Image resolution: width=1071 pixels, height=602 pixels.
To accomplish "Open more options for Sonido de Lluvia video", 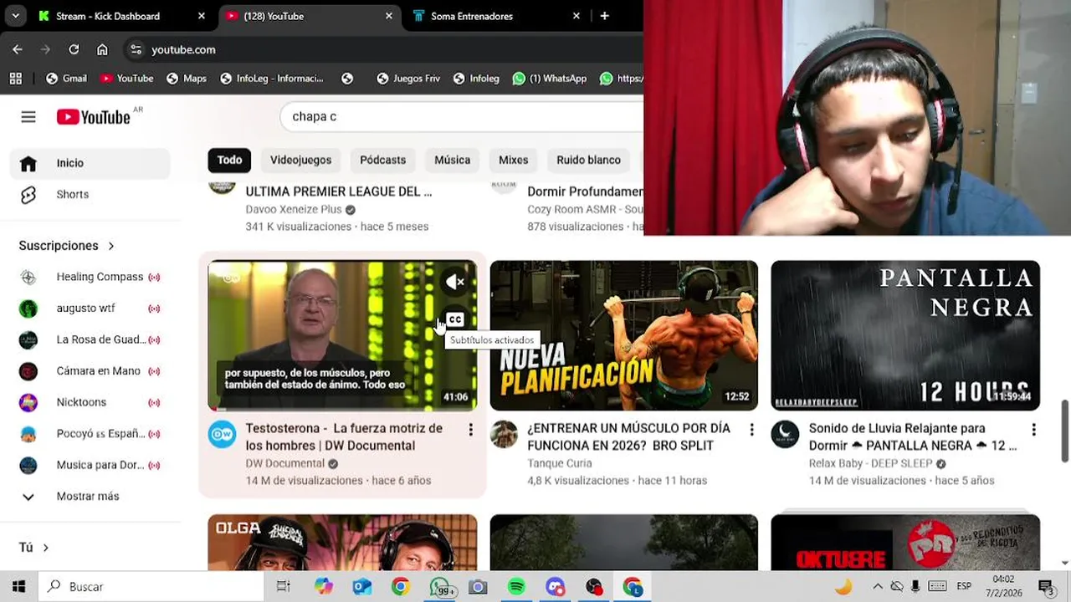I will click(x=1033, y=430).
